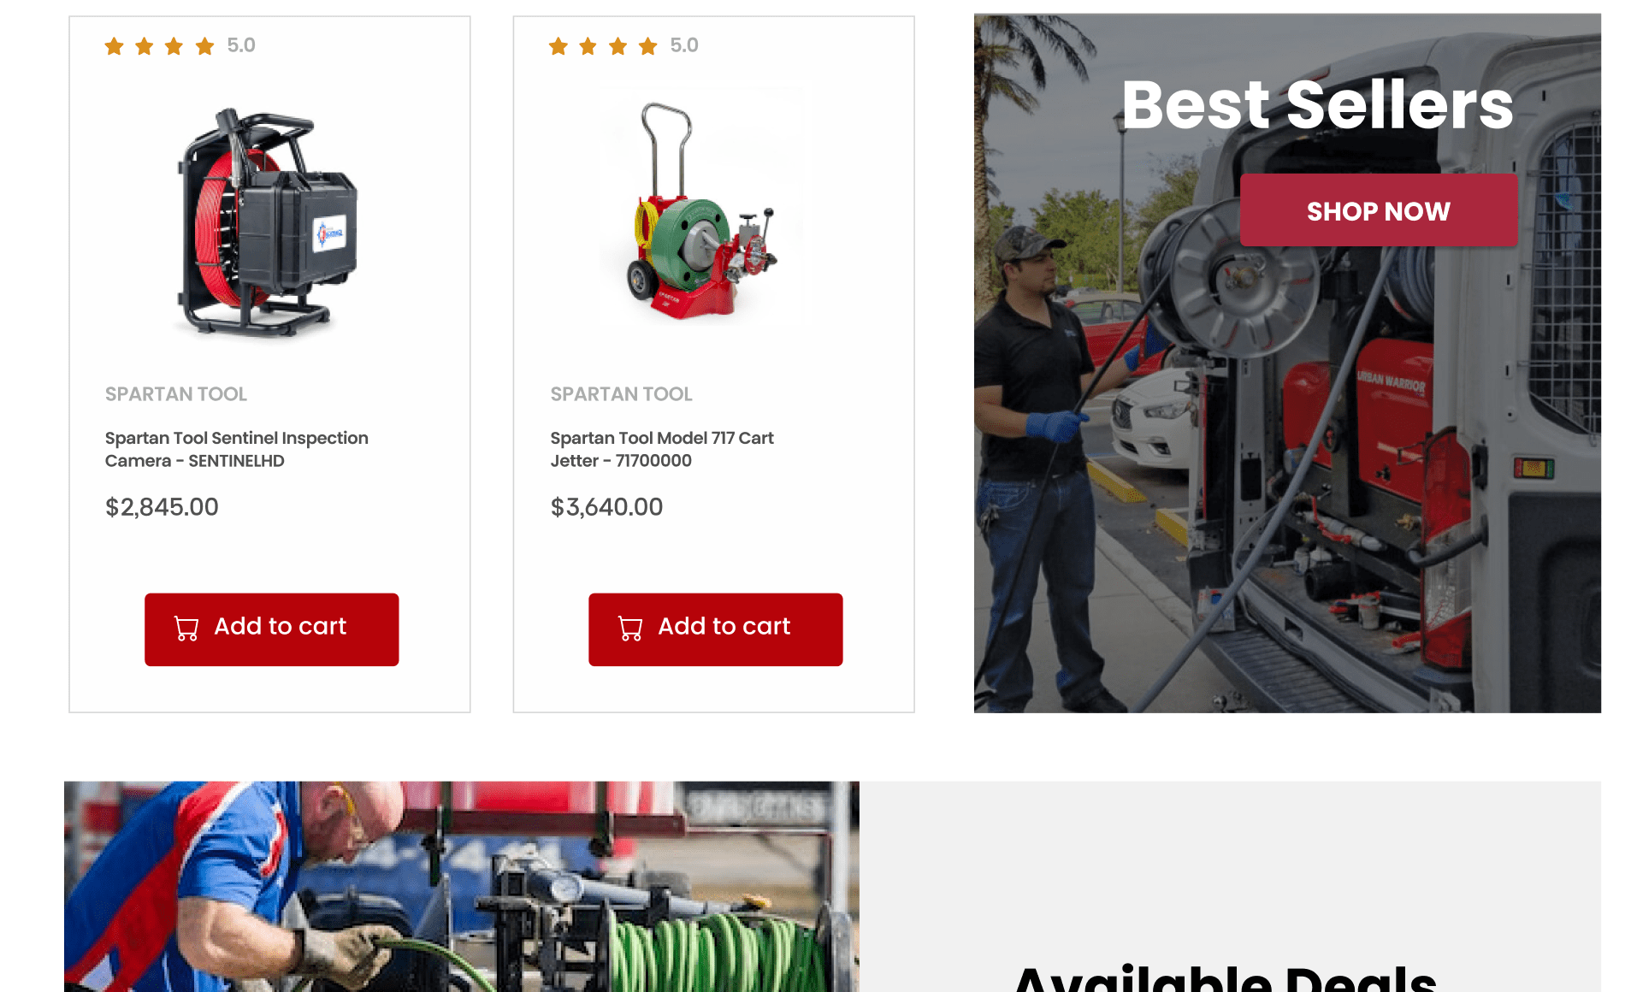1631x992 pixels.
Task: Click cart icon on Model 717 Jetter button
Action: point(630,629)
